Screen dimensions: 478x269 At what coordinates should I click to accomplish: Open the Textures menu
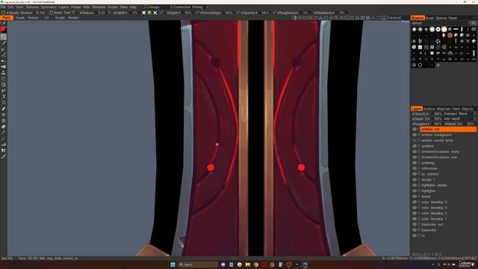[32, 7]
